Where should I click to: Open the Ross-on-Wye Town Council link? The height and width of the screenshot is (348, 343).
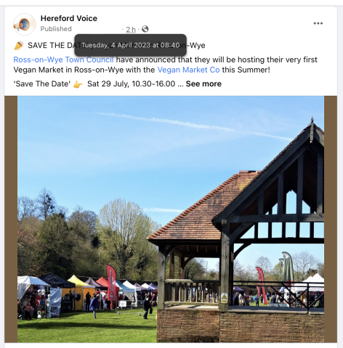tap(63, 59)
